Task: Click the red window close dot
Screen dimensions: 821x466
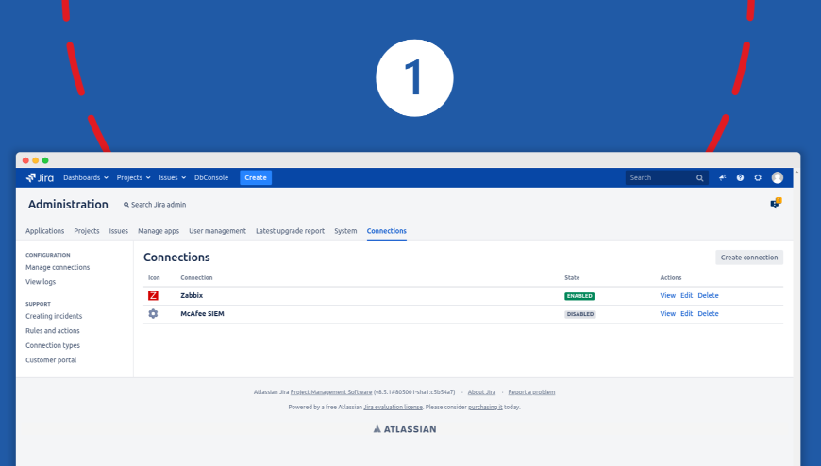Action: [x=25, y=160]
